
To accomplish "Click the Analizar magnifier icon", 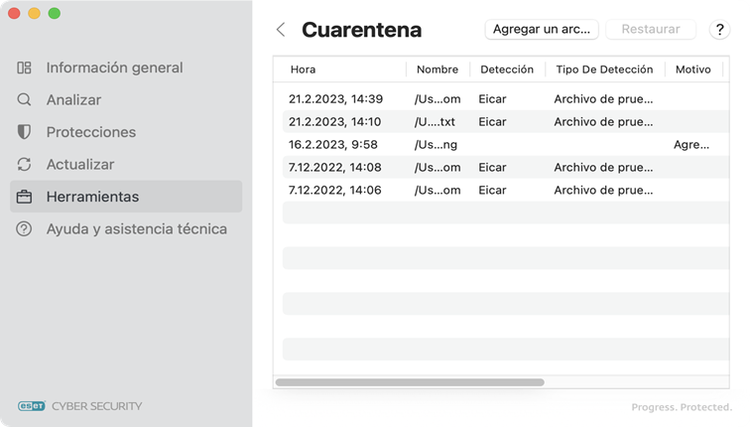I will click(x=25, y=100).
